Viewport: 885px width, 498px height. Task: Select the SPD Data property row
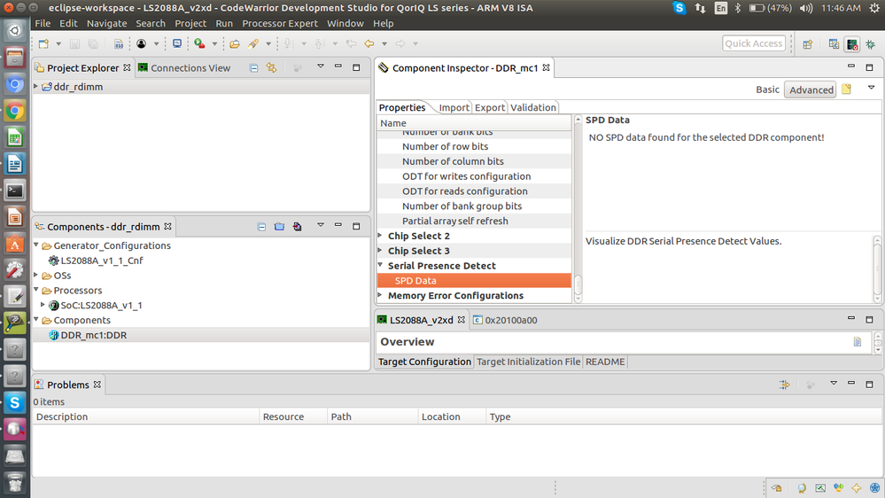click(474, 281)
